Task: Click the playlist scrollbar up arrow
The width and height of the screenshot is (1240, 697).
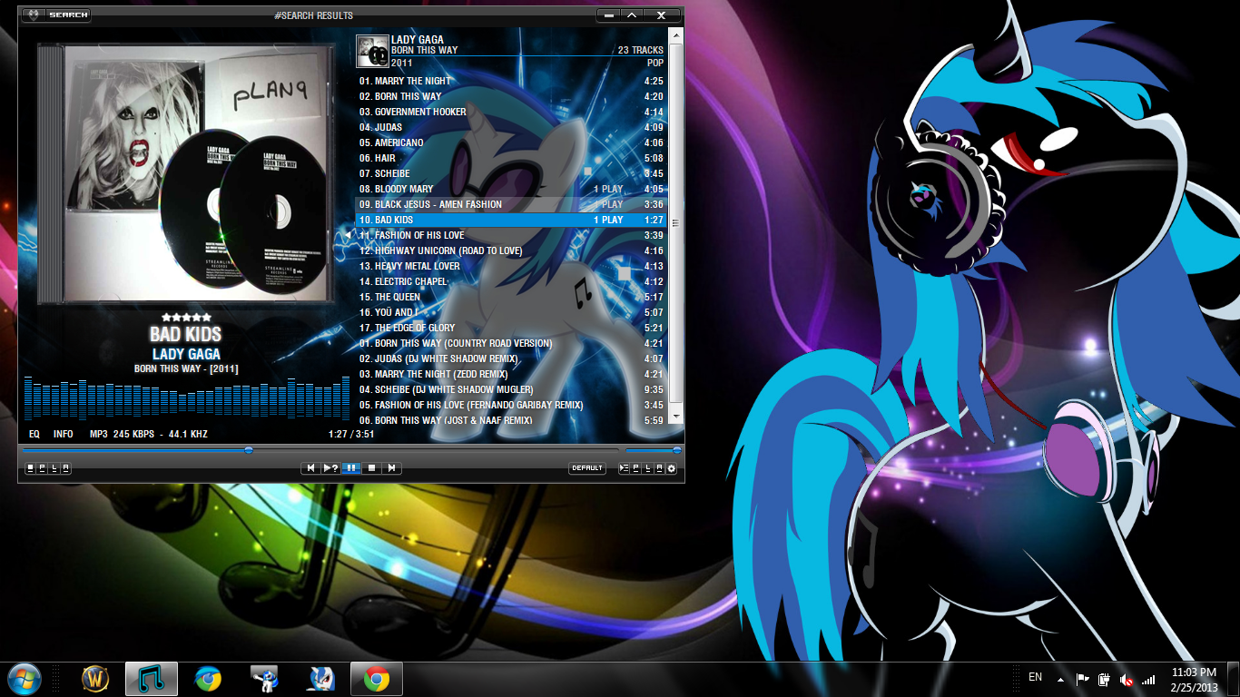Action: (x=674, y=34)
